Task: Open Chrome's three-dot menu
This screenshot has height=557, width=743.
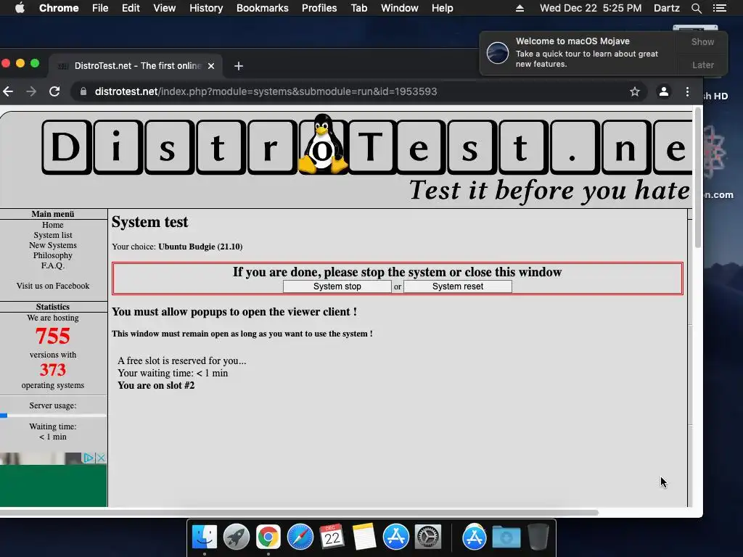Action: pyautogui.click(x=687, y=91)
